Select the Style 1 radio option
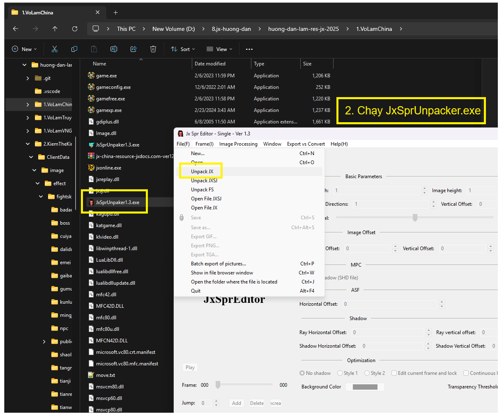 pyautogui.click(x=340, y=373)
